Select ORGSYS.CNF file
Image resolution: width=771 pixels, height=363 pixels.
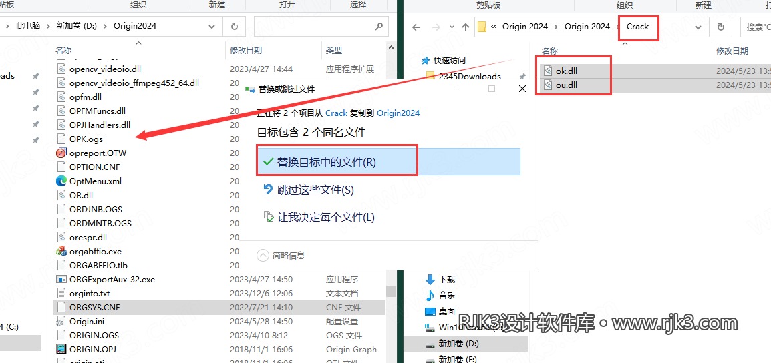coord(219,308)
